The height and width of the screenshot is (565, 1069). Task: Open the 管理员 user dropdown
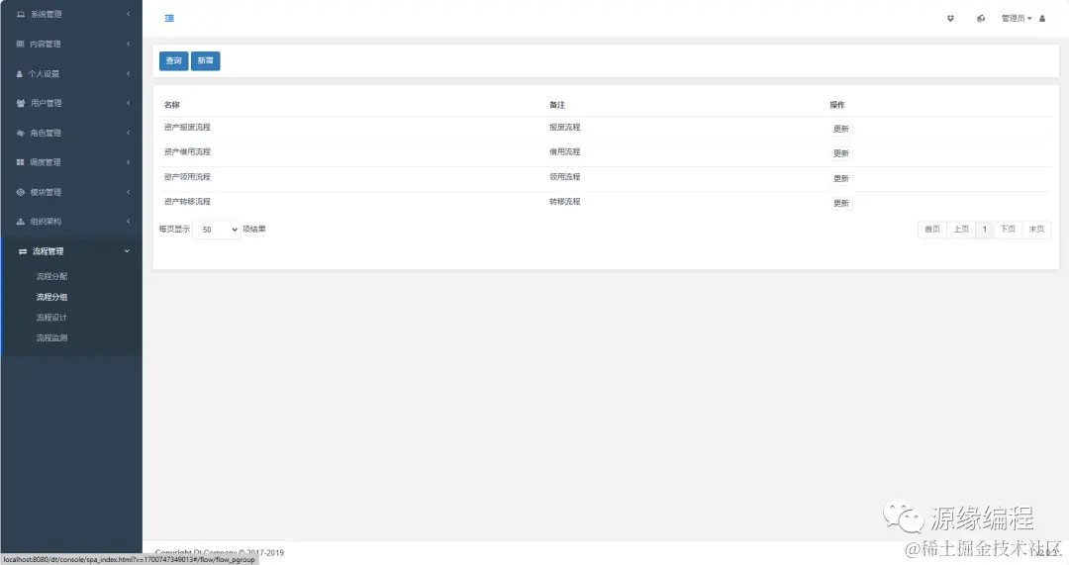pos(1016,19)
